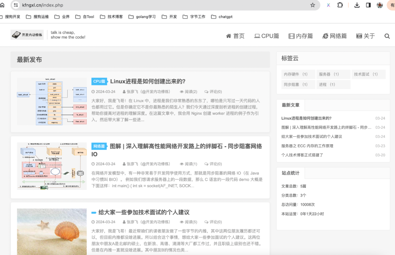This screenshot has width=395, height=255.
Task: Open the 网络篇 navigation item
Action: (x=335, y=36)
